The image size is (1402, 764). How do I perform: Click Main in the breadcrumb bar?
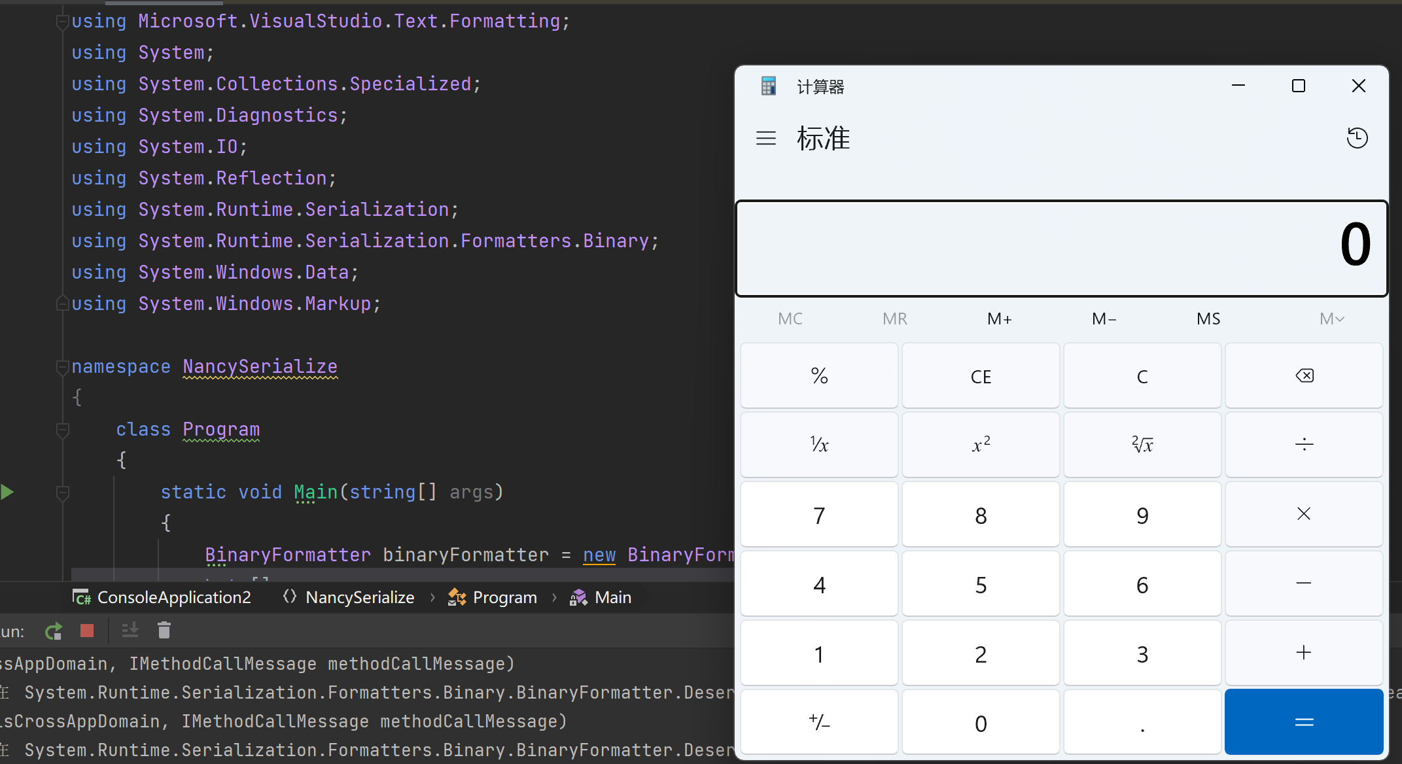(601, 597)
